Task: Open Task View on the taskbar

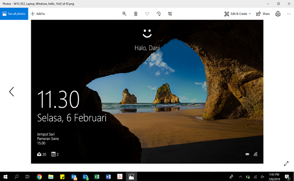Action: 28,176
